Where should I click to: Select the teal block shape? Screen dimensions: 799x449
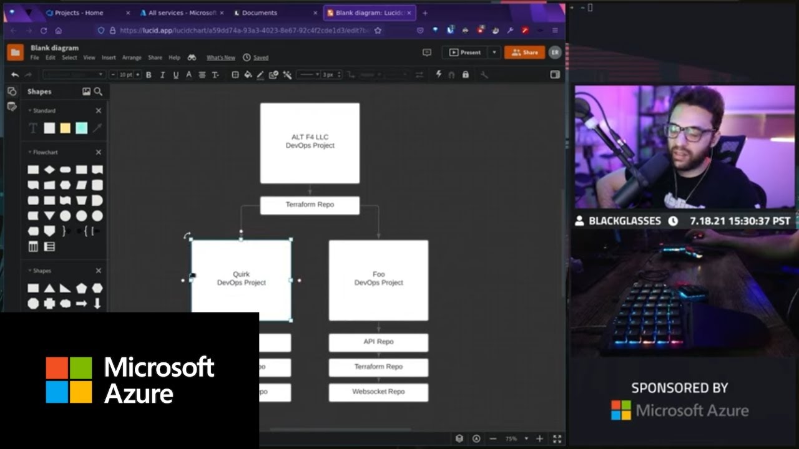(82, 128)
